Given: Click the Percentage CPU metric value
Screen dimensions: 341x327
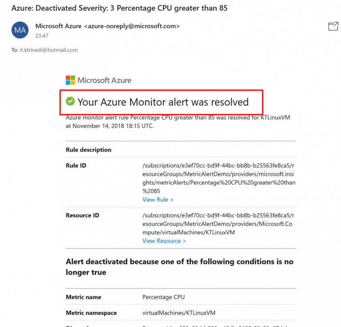Looking at the screenshot, I should pos(163,297).
